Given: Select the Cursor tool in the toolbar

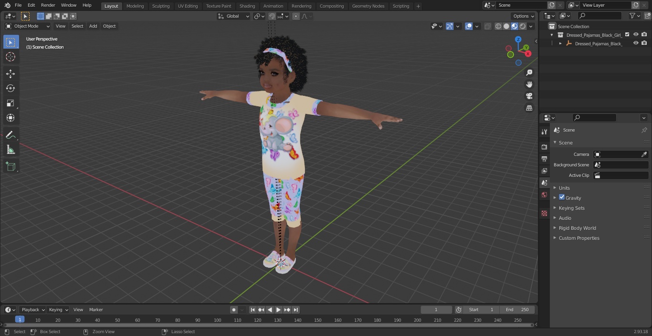Looking at the screenshot, I should pyautogui.click(x=11, y=57).
